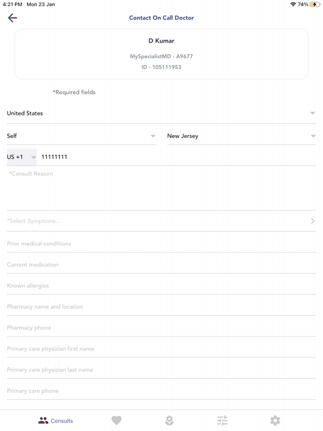Select the Known allergies field
Viewport: 323px width, 431px height.
pyautogui.click(x=161, y=286)
